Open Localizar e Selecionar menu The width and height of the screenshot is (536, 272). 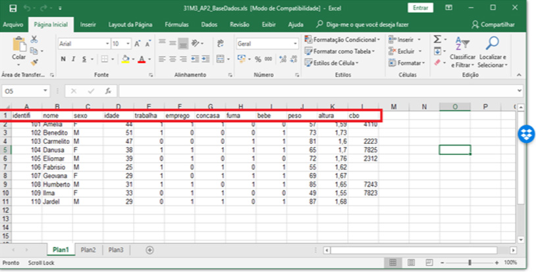pyautogui.click(x=493, y=52)
